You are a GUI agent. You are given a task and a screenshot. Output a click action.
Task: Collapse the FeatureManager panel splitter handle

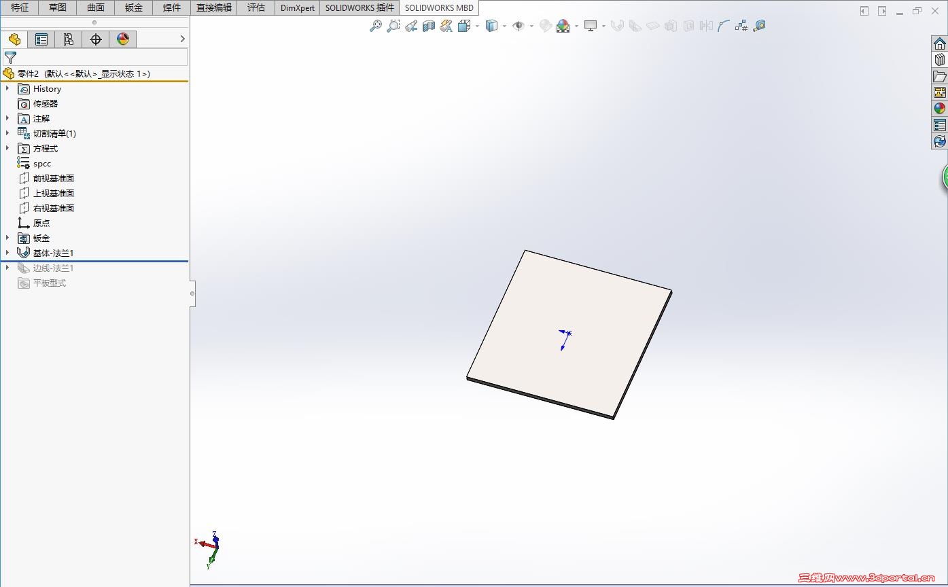[x=192, y=293]
